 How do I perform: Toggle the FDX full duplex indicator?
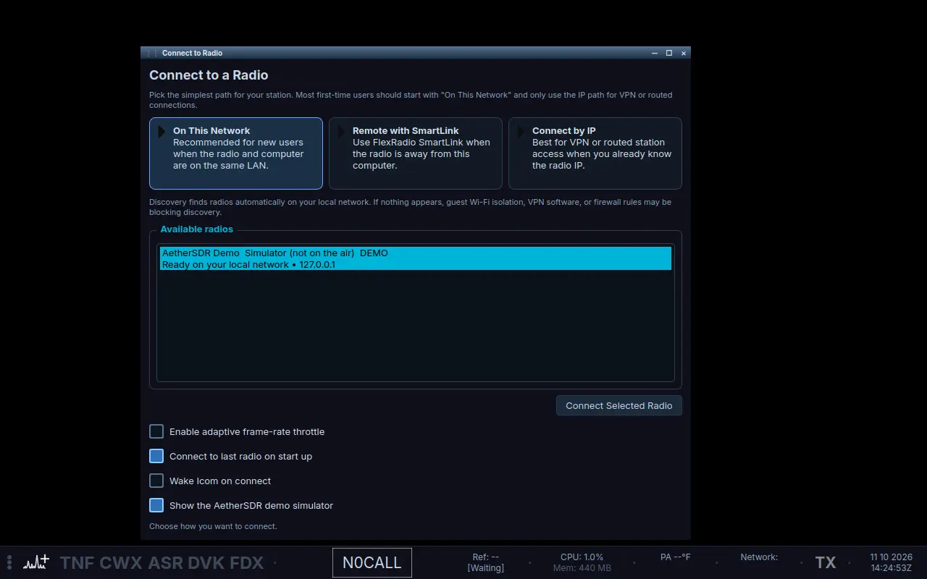coord(247,562)
